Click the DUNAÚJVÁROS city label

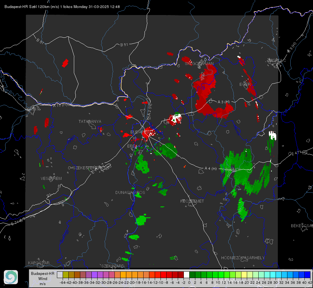coord(130,192)
